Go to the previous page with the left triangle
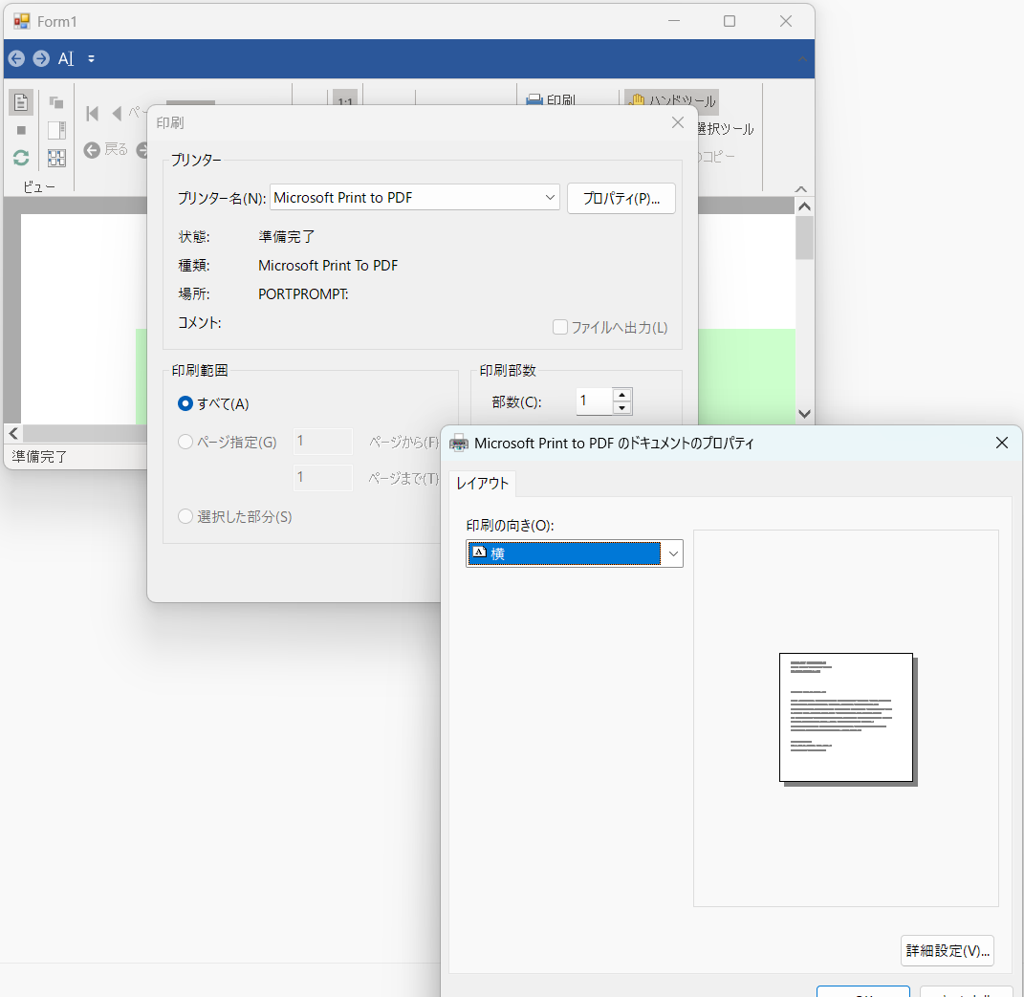The image size is (1024, 997). [x=117, y=114]
